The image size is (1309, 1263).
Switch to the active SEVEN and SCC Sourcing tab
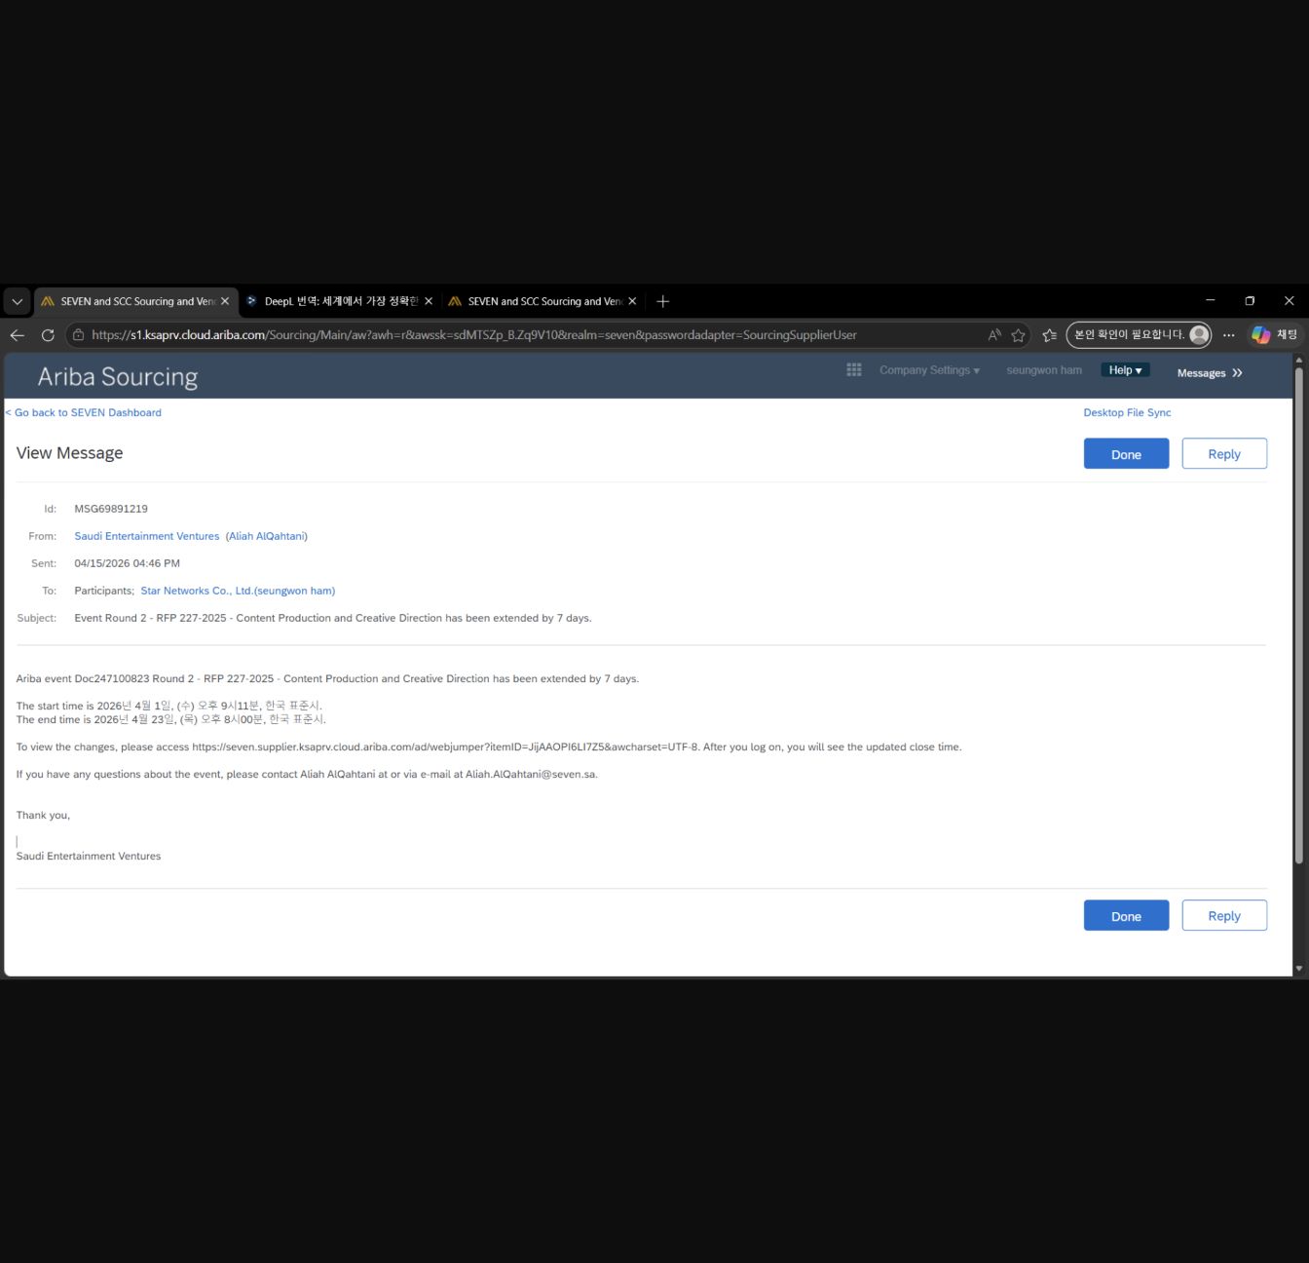click(135, 302)
